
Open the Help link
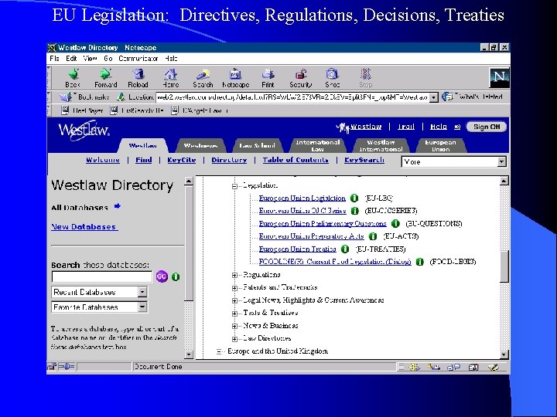(x=439, y=127)
